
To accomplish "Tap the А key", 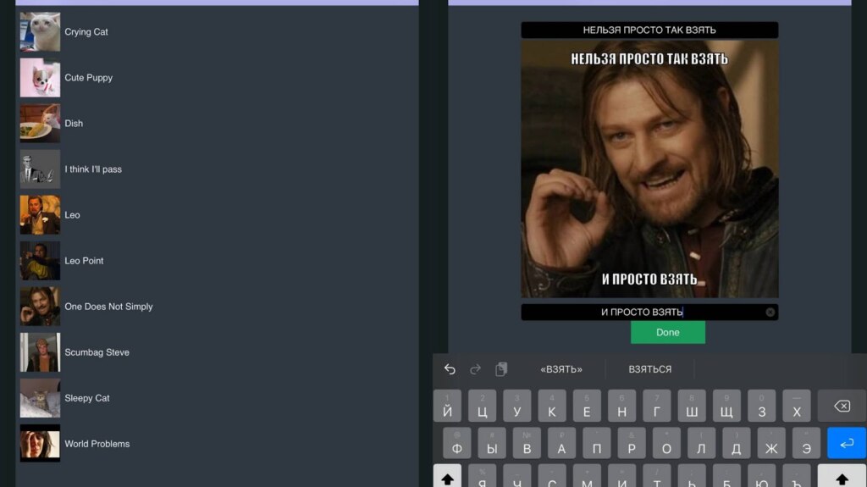I will click(562, 443).
